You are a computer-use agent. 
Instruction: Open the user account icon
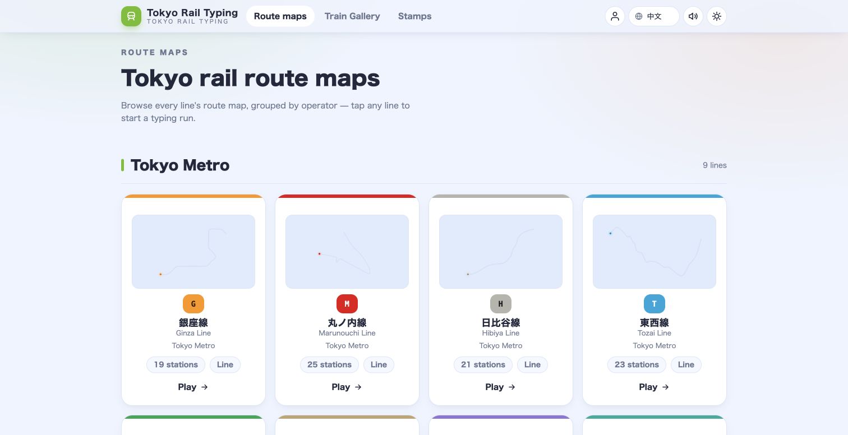click(x=615, y=16)
